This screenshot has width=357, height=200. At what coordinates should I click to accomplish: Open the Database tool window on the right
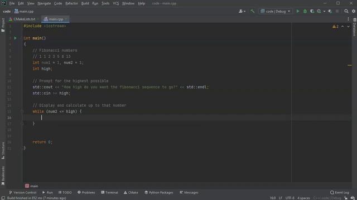(355, 27)
